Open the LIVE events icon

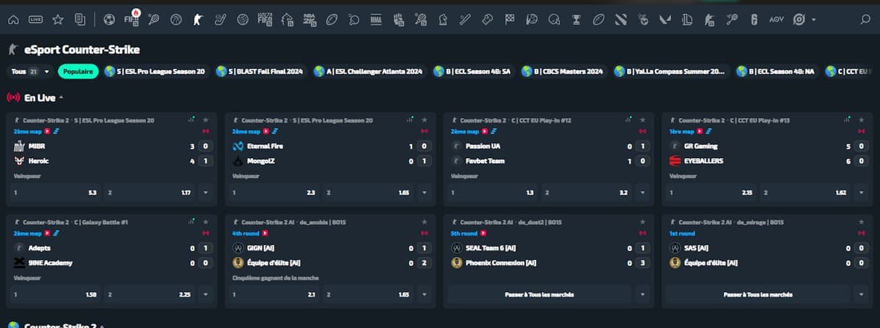coord(35,18)
